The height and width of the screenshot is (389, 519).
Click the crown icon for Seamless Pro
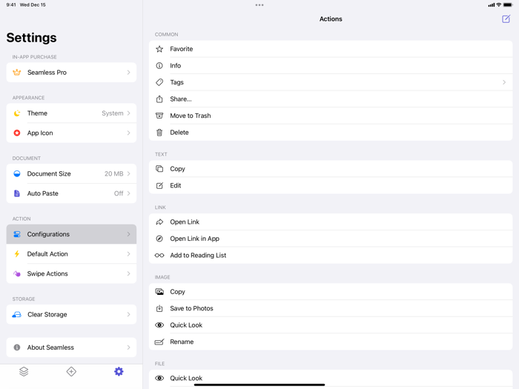pos(17,72)
